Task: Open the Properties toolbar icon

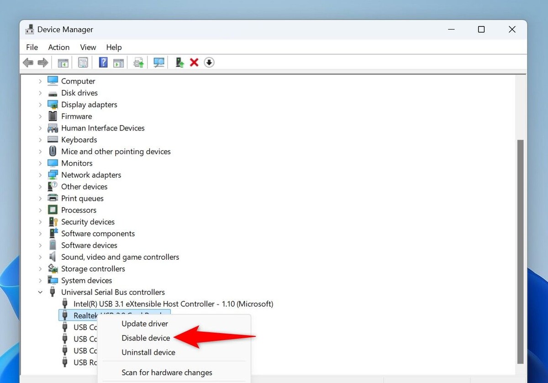Action: pos(83,63)
